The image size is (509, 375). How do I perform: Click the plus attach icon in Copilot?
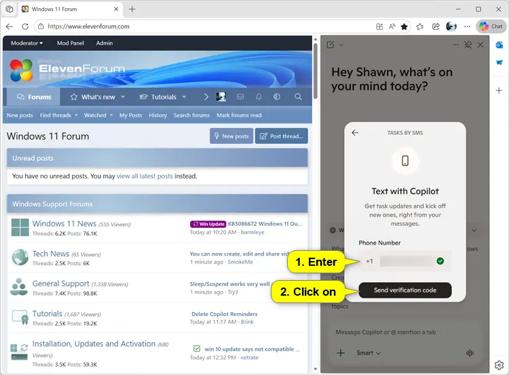click(341, 353)
